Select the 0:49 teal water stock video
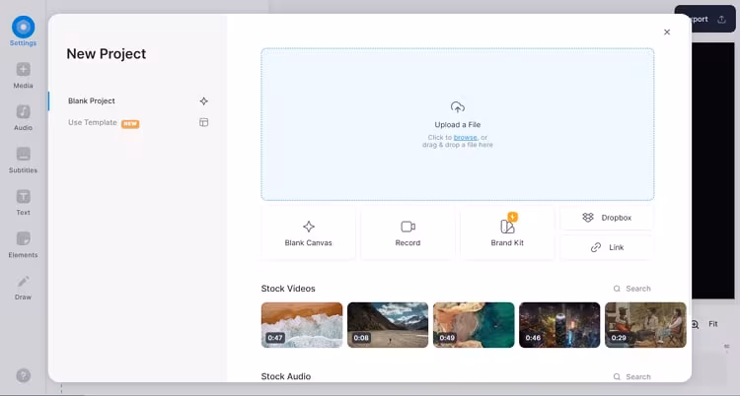This screenshot has width=740, height=396. (474, 325)
